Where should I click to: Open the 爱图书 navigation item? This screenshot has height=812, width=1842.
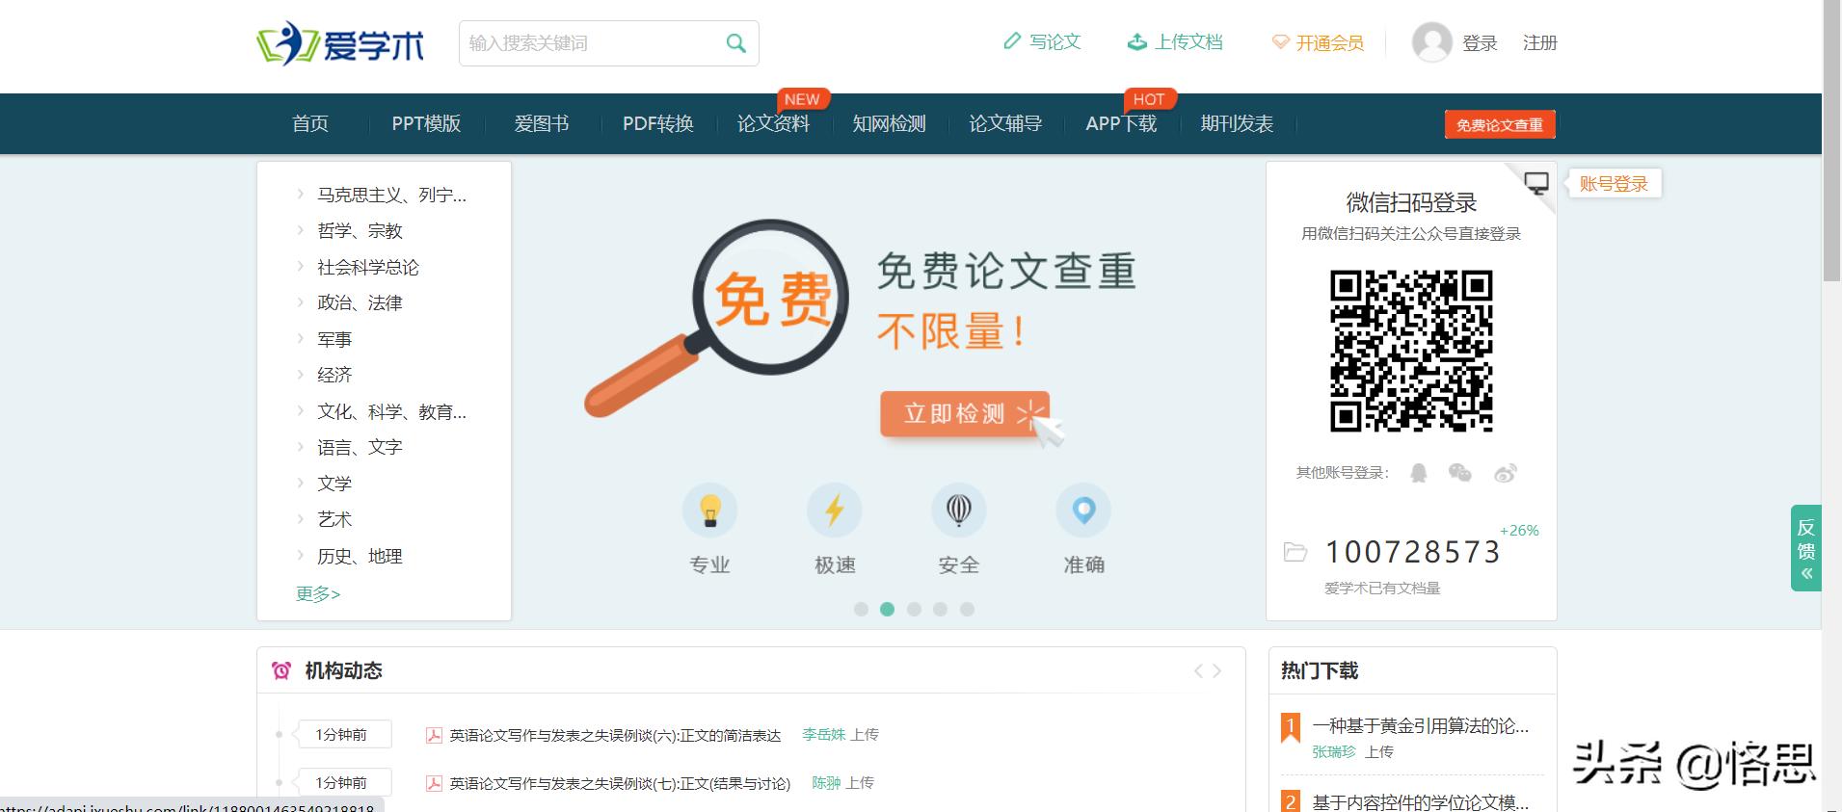coord(542,124)
